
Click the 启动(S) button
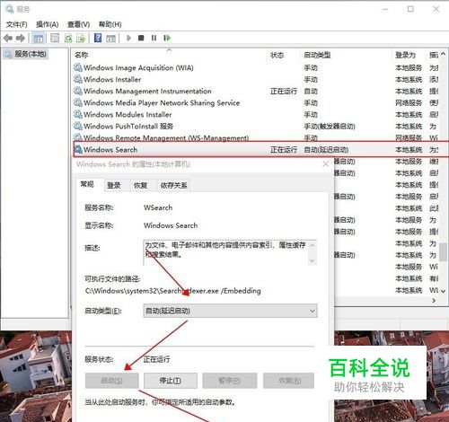pos(111,381)
